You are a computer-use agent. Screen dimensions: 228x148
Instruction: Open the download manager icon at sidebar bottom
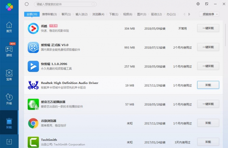click(x=9, y=141)
